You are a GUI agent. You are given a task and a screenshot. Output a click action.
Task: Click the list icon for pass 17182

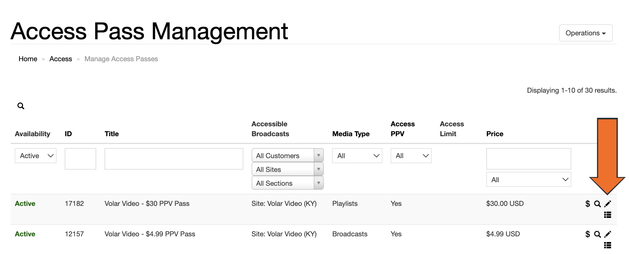click(x=608, y=215)
